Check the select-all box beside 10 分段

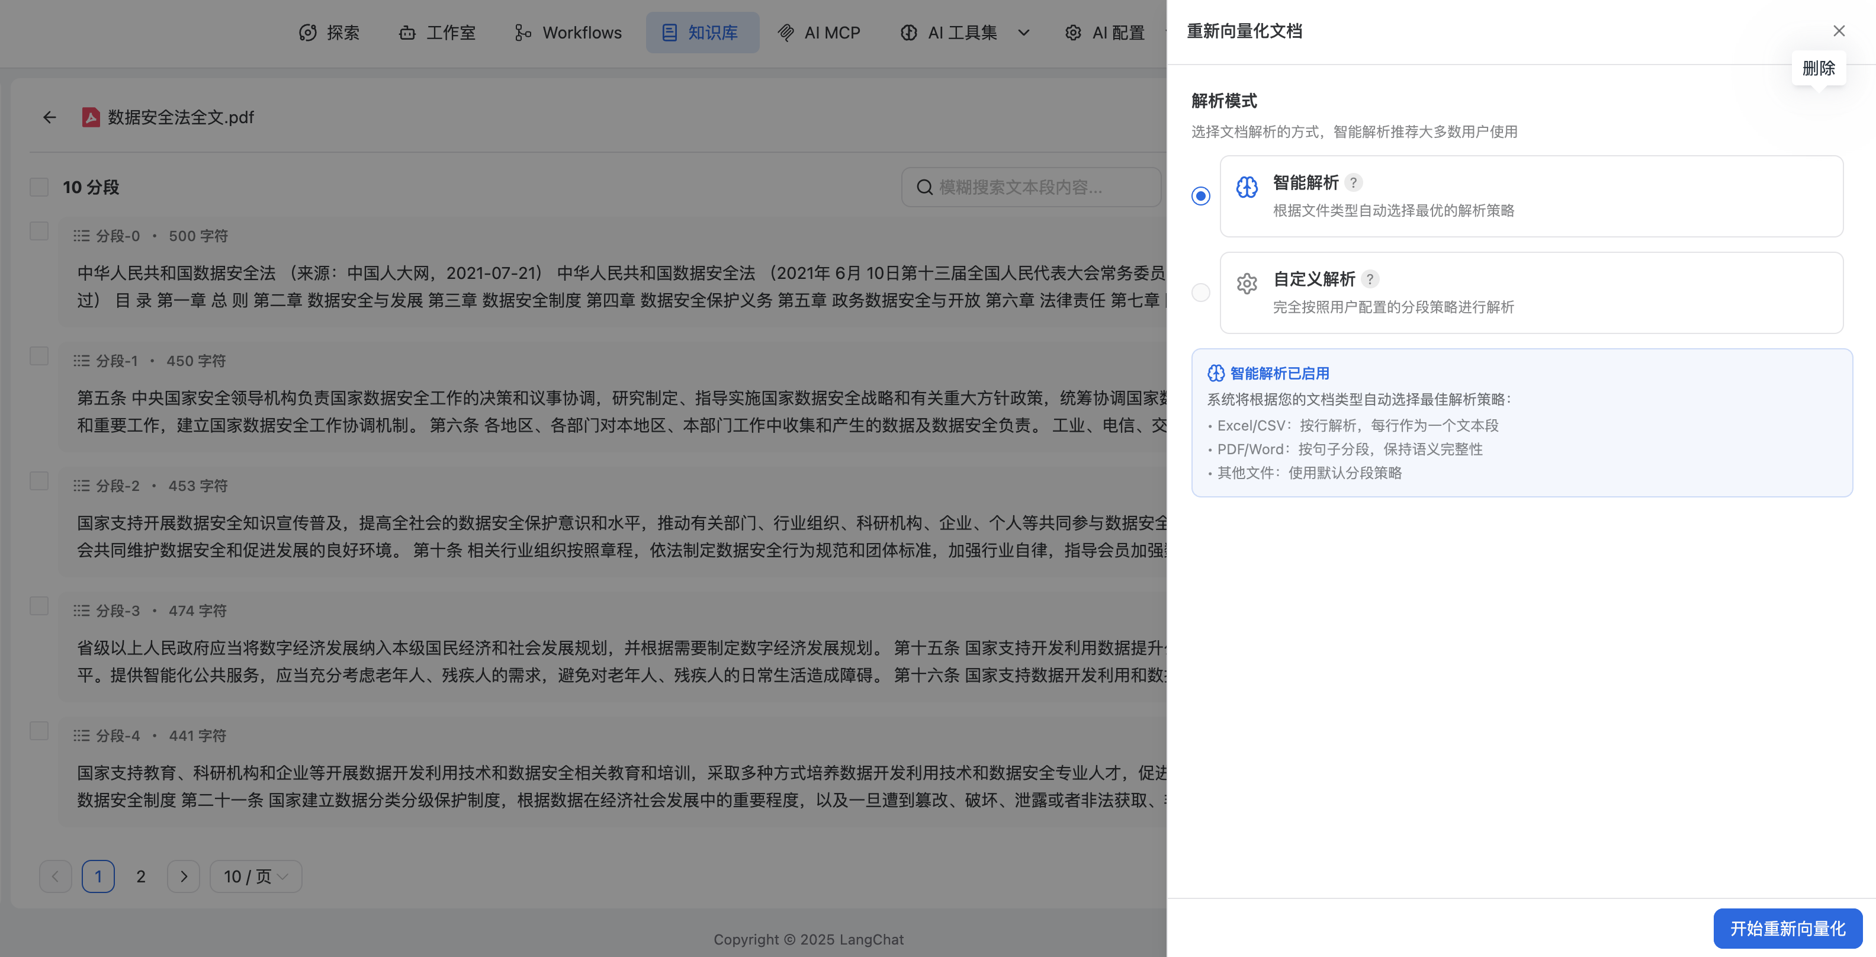pyautogui.click(x=39, y=187)
